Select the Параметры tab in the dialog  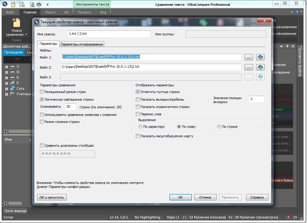tap(48, 44)
